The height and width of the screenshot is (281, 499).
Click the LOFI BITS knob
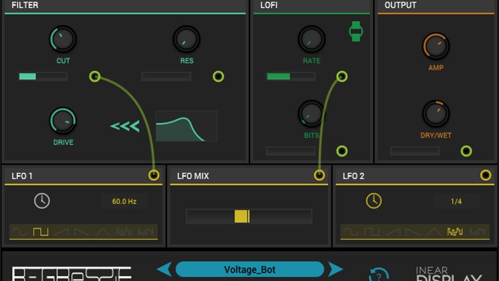[310, 113]
